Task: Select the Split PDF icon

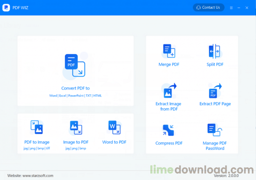Action: coord(215,51)
